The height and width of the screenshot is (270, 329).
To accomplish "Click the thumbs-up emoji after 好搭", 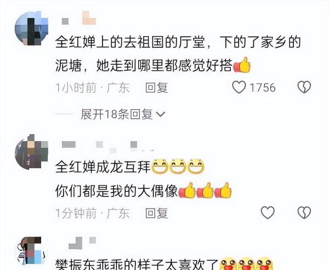I will coord(242,65).
